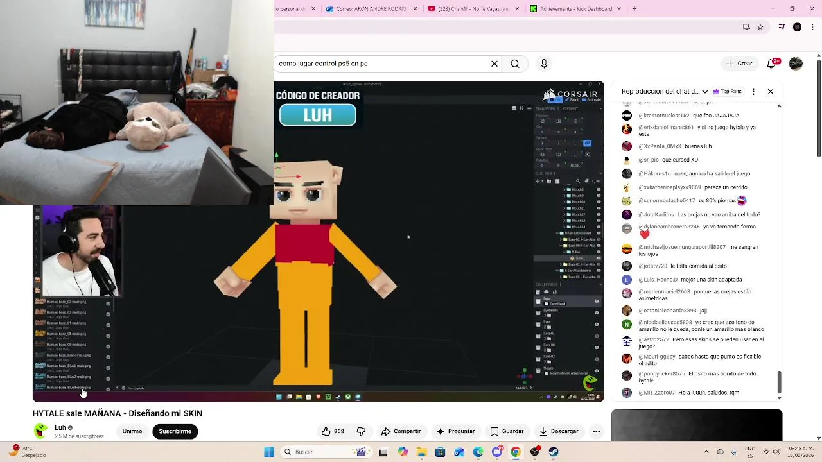
Task: Show hidden system tray icons chevron
Action: (706, 452)
